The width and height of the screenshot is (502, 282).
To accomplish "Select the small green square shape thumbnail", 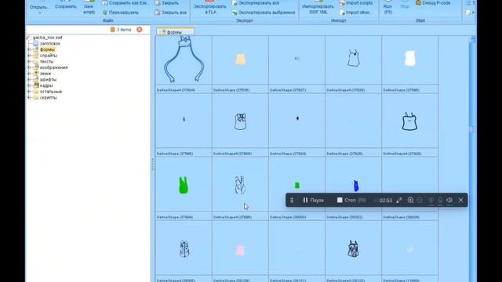I will [297, 185].
